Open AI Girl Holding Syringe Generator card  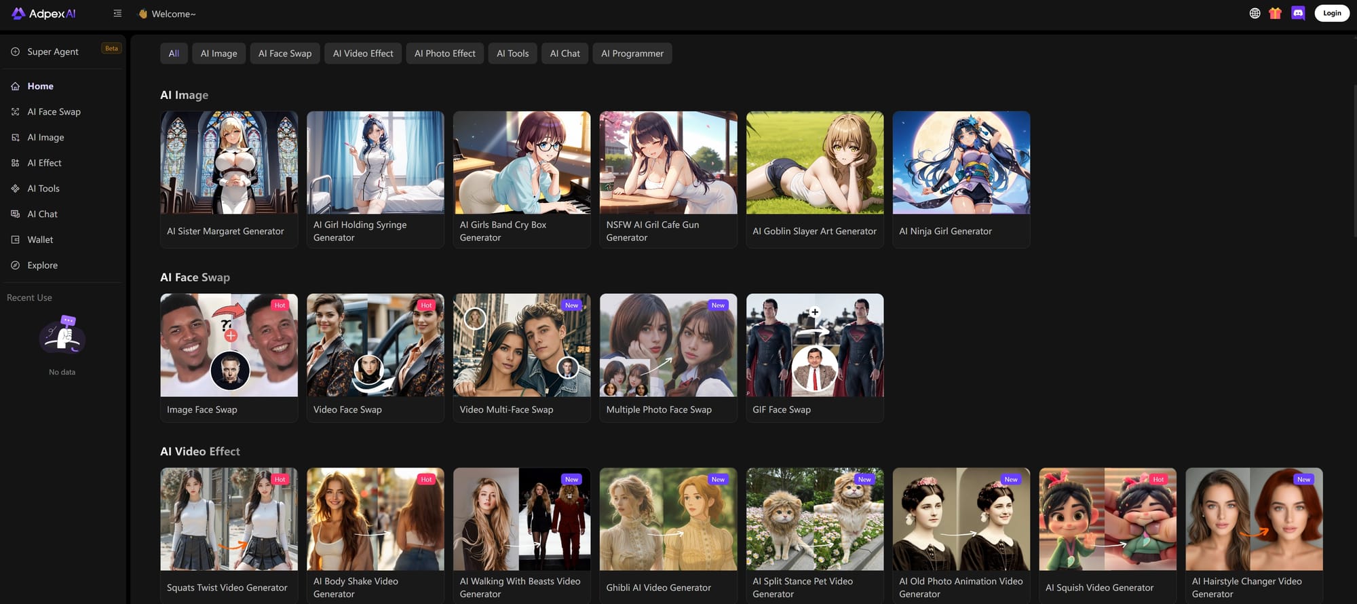pyautogui.click(x=375, y=179)
